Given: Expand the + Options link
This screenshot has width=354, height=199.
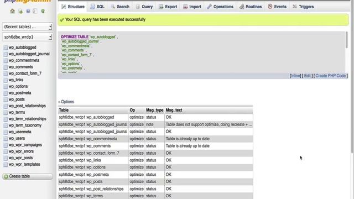Looking at the screenshot, I should coord(66,102).
